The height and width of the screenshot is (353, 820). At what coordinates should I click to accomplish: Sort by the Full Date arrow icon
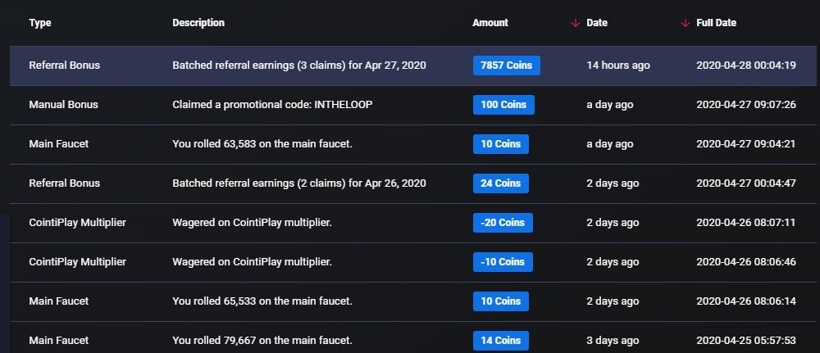pyautogui.click(x=685, y=23)
